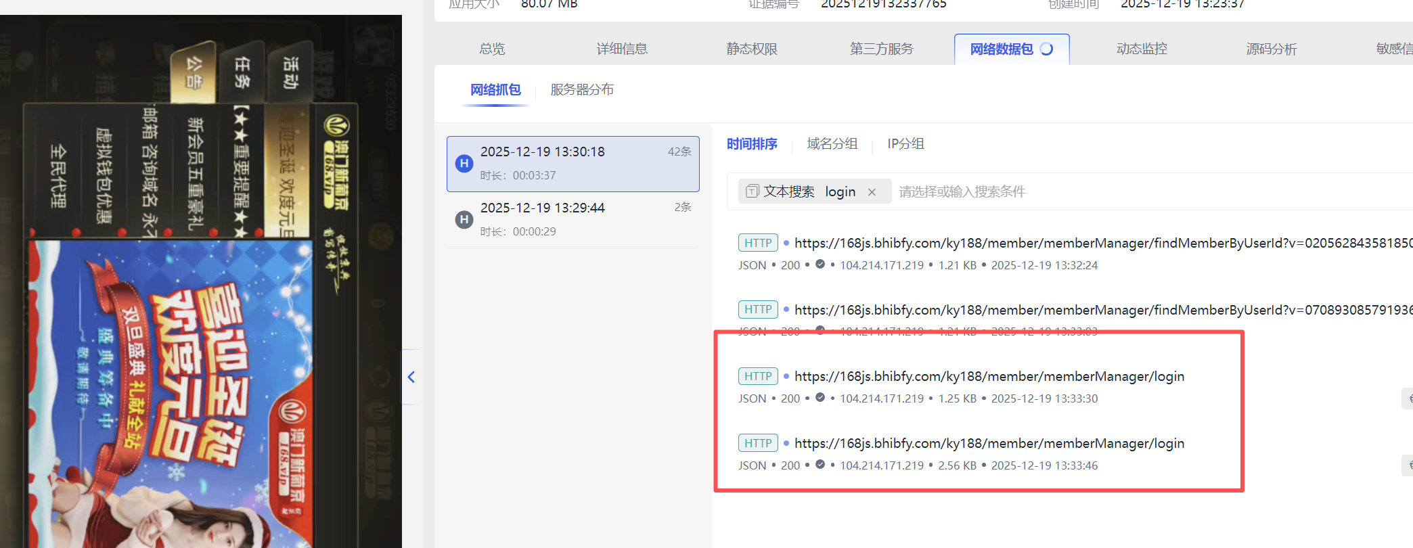Click the duration 00:00:29 text
The image size is (1413, 548).
[x=534, y=231]
